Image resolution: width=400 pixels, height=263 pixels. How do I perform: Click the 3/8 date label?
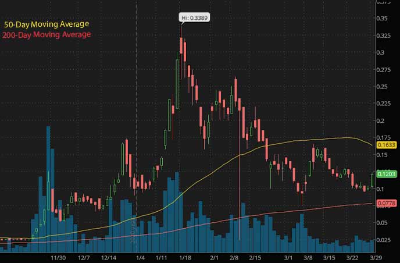coord(308,258)
